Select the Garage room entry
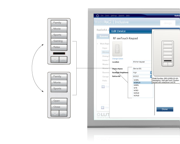This screenshot has height=144, width=180. [106, 76]
